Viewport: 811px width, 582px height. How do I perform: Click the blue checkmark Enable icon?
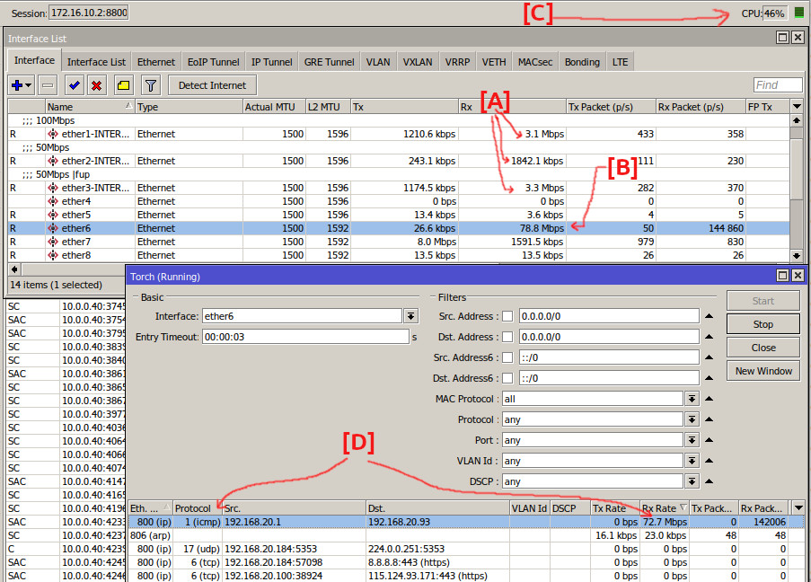(74, 85)
